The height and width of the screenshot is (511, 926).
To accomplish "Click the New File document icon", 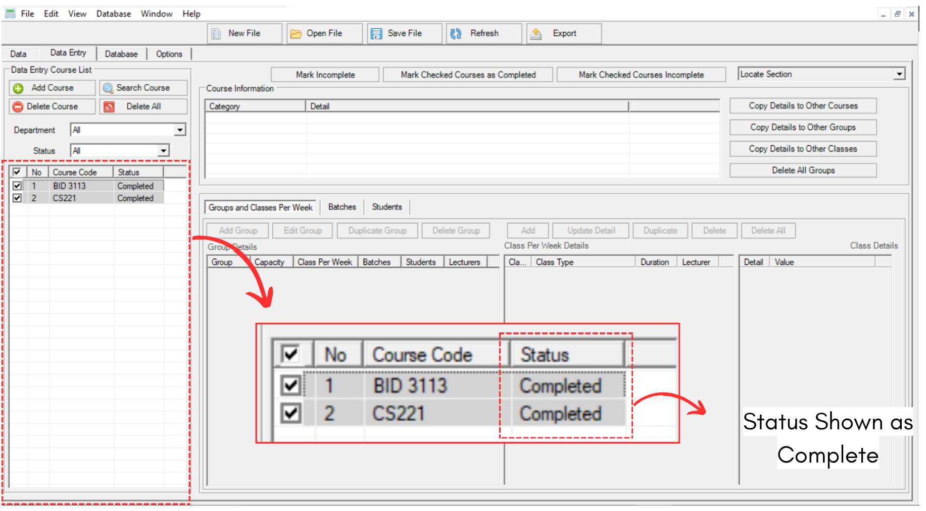I will tap(216, 34).
